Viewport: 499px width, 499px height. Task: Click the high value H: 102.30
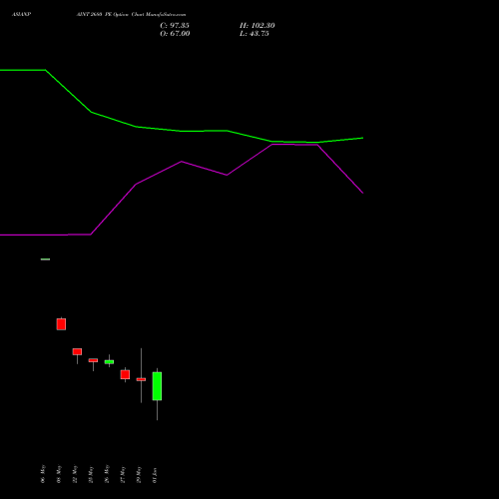257,26
